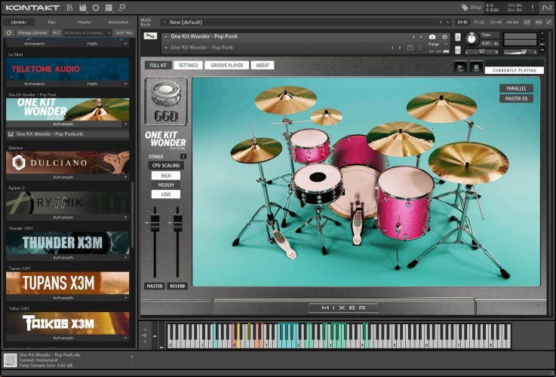Click the Shop cart icon
Image resolution: width=556 pixels, height=377 pixels.
[465, 8]
